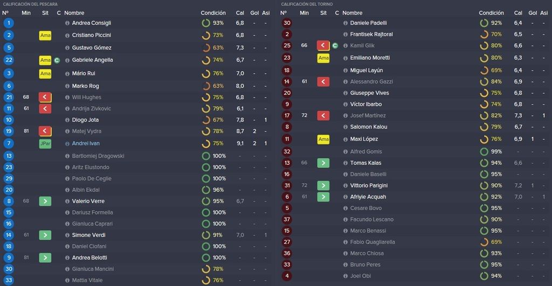Click green substituted-on arrow for Valerio Verre
The width and height of the screenshot is (552, 286).
(x=45, y=201)
